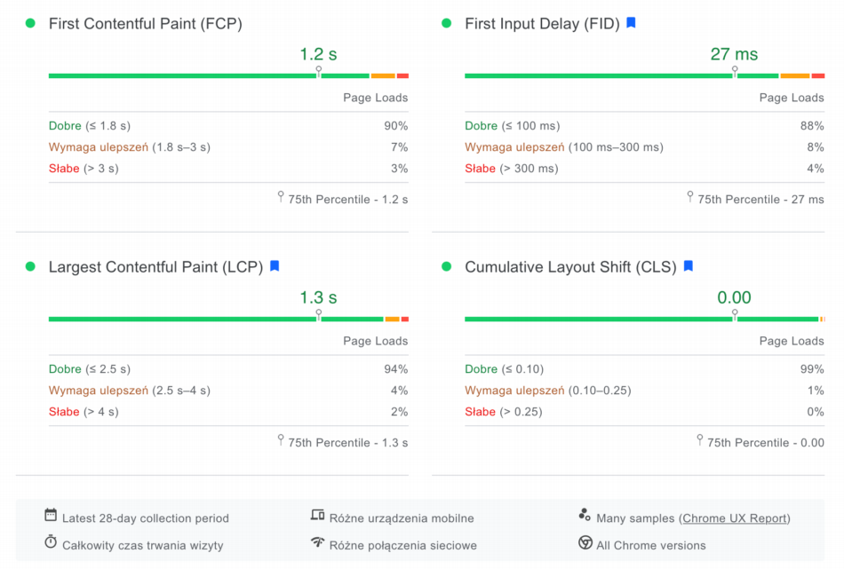Click the calendar icon for 28-day collection period
This screenshot has height=569, width=844.
pyautogui.click(x=51, y=516)
